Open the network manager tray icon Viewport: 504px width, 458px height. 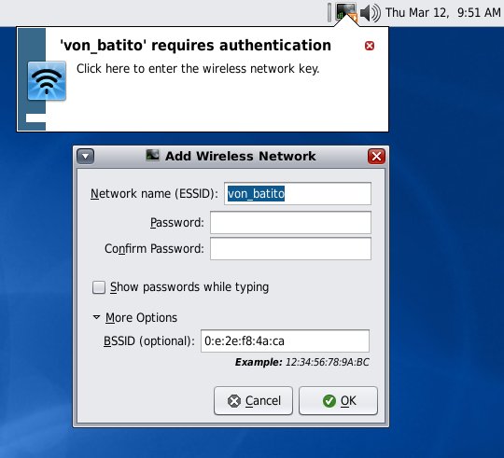click(x=346, y=12)
